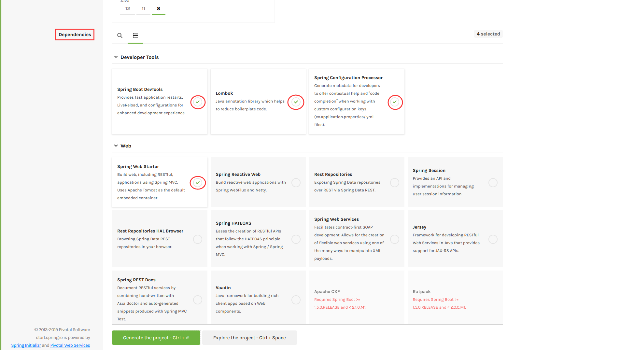620x350 pixels.
Task: Select Spring HATEOAS dependency circle
Action: point(296,239)
